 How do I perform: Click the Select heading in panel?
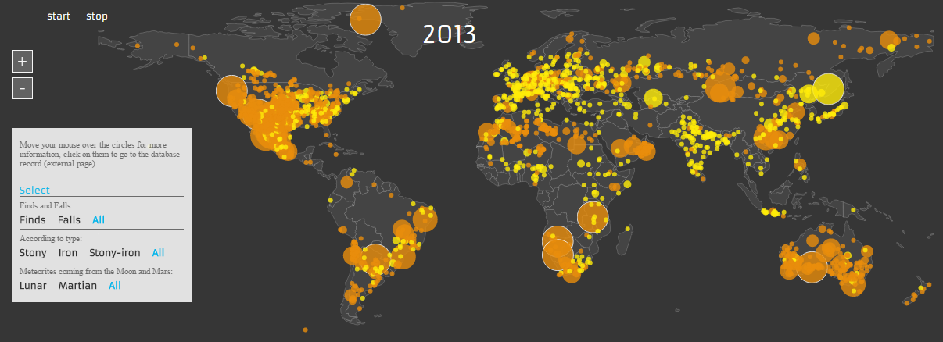tap(34, 191)
